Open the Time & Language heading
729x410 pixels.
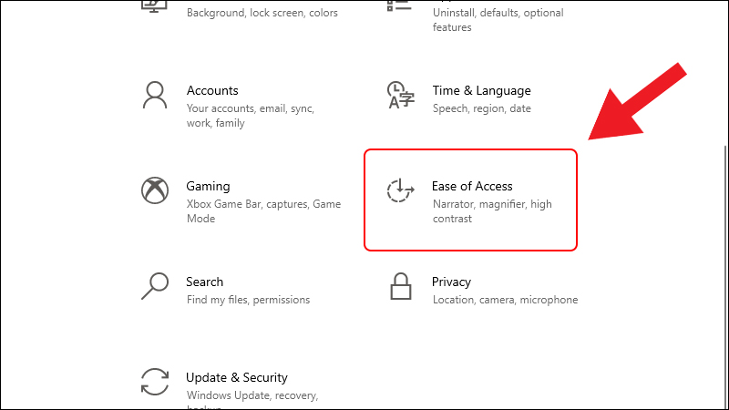481,90
